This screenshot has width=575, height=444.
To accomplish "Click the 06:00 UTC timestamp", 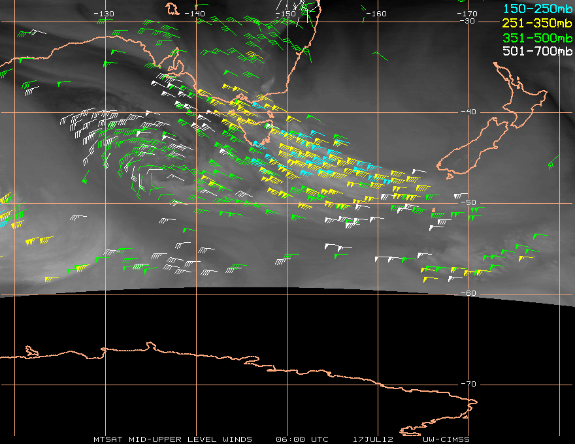I will 302,439.
